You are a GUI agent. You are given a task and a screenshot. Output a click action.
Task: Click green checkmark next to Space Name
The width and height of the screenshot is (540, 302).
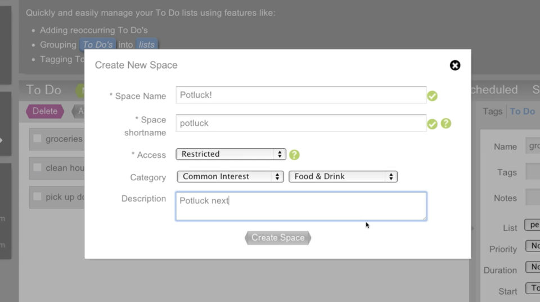click(432, 96)
